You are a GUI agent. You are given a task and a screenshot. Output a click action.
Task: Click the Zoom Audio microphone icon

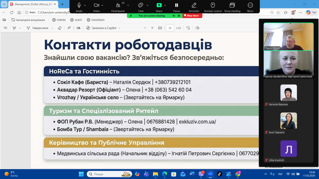pos(79,5)
